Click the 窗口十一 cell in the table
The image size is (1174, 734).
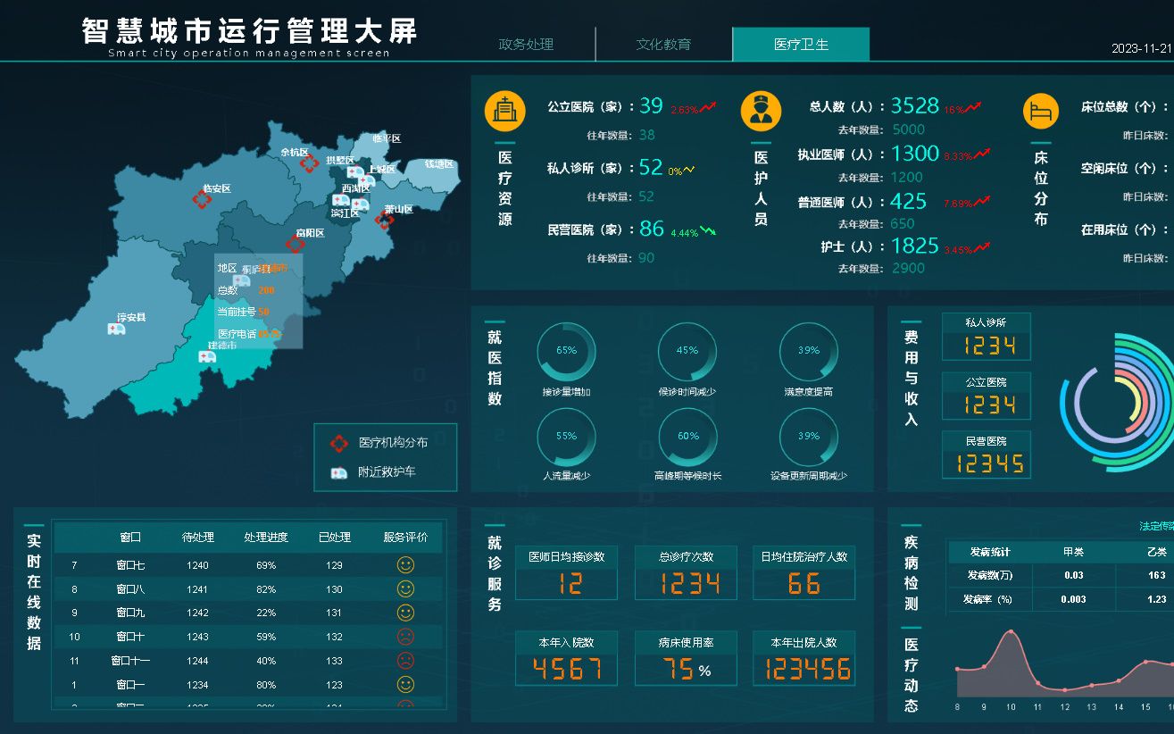130,661
